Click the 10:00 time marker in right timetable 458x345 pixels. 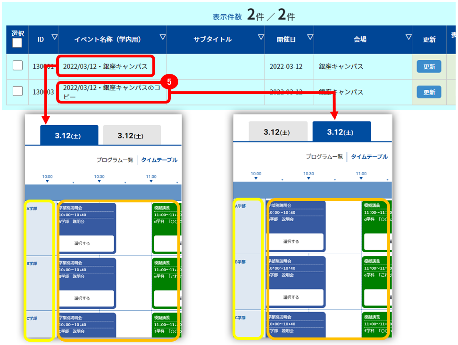click(x=256, y=176)
